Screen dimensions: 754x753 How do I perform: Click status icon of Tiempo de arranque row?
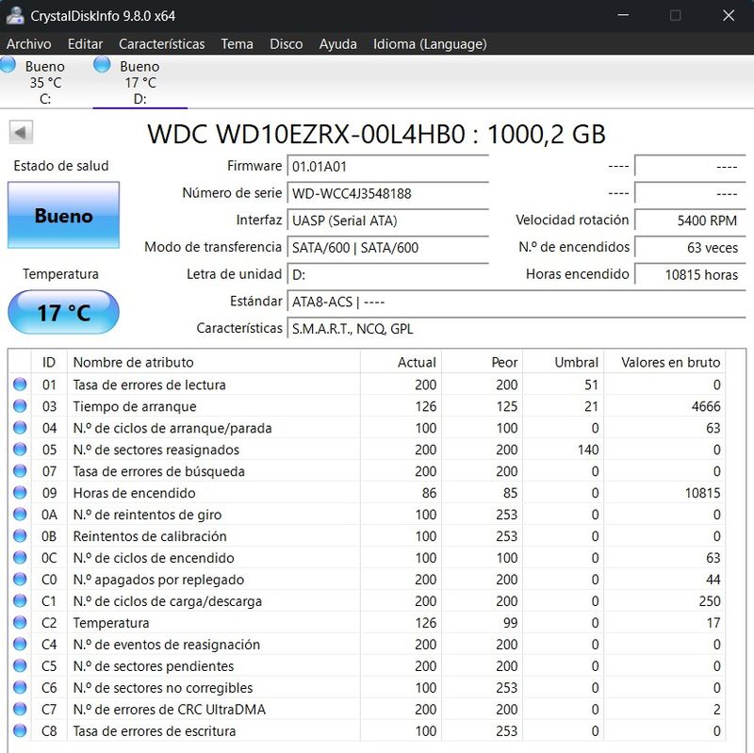point(20,406)
